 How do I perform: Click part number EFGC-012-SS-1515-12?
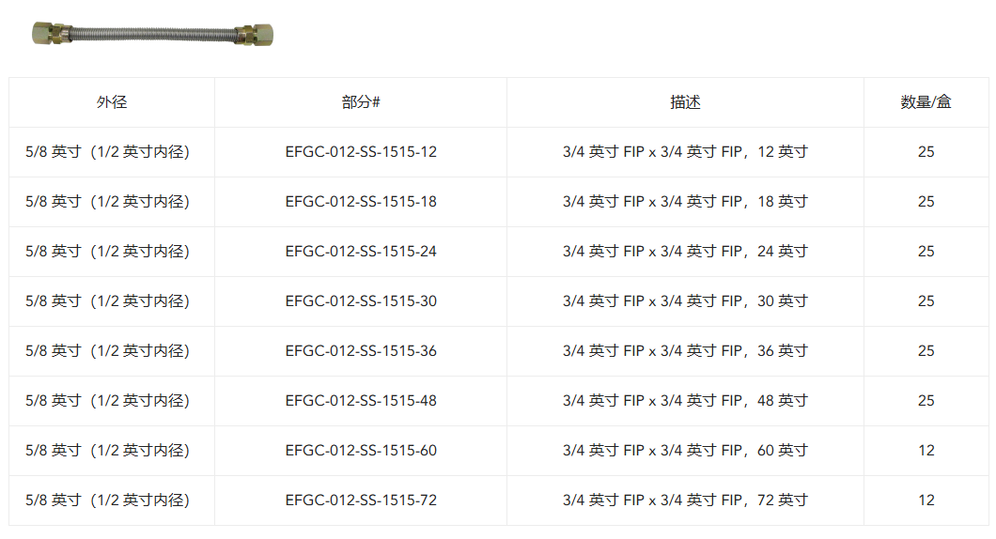click(361, 152)
